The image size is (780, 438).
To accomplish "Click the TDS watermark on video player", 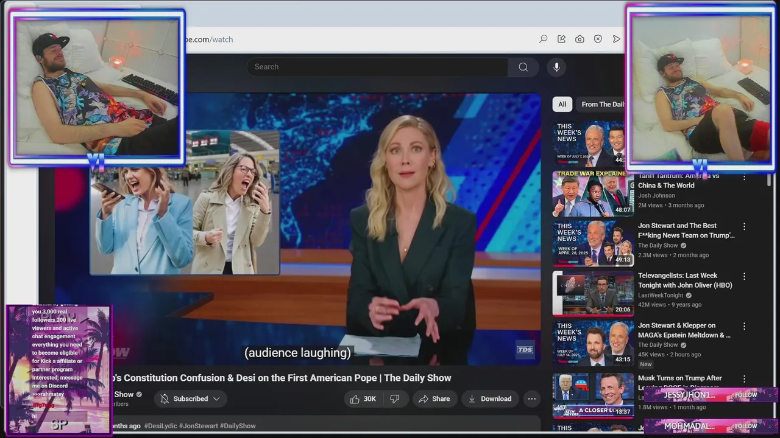I will [525, 349].
